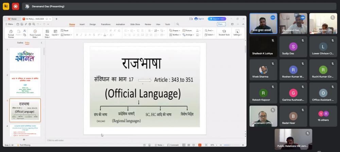
Task: Open Student Tools in ribbon
Action: (224, 33)
